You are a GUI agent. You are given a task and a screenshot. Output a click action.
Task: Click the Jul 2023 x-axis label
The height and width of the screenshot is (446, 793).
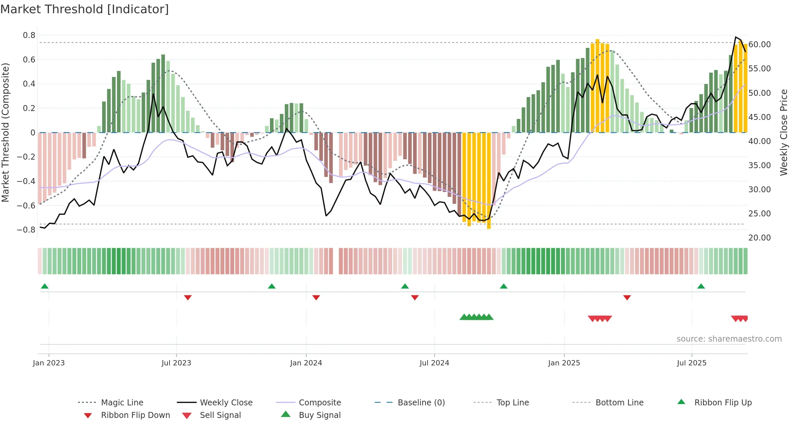176,363
